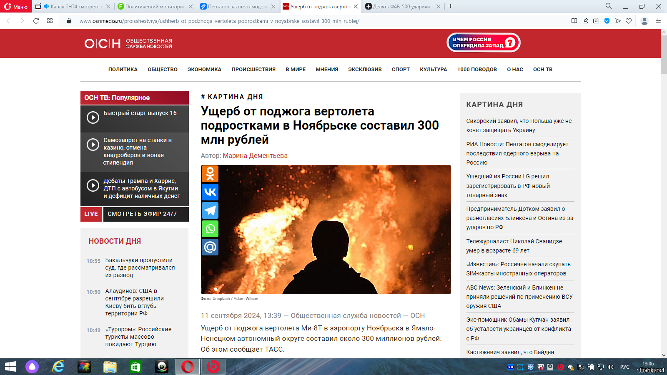
Task: Add page to bookmarks with heart icon
Action: pos(629,21)
